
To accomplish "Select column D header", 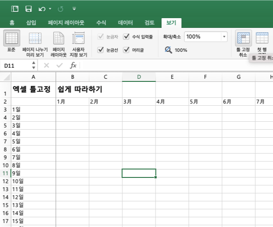I will (x=139, y=77).
